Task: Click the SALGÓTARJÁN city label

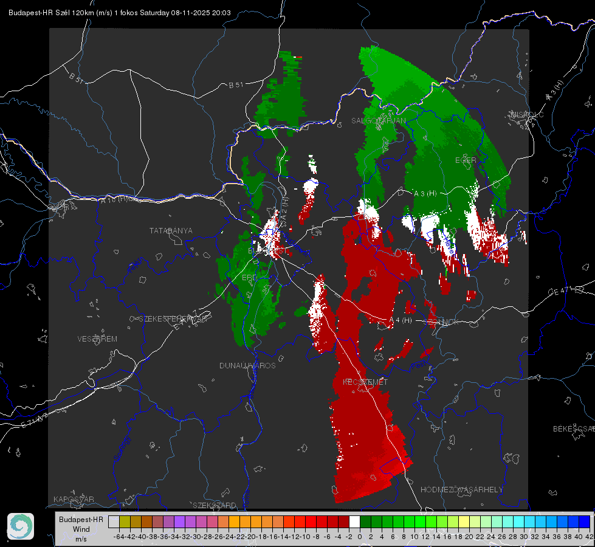Action: (x=378, y=121)
